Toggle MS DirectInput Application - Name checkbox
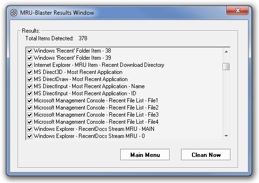Screen dimensions: 259x183 (x=29, y=86)
